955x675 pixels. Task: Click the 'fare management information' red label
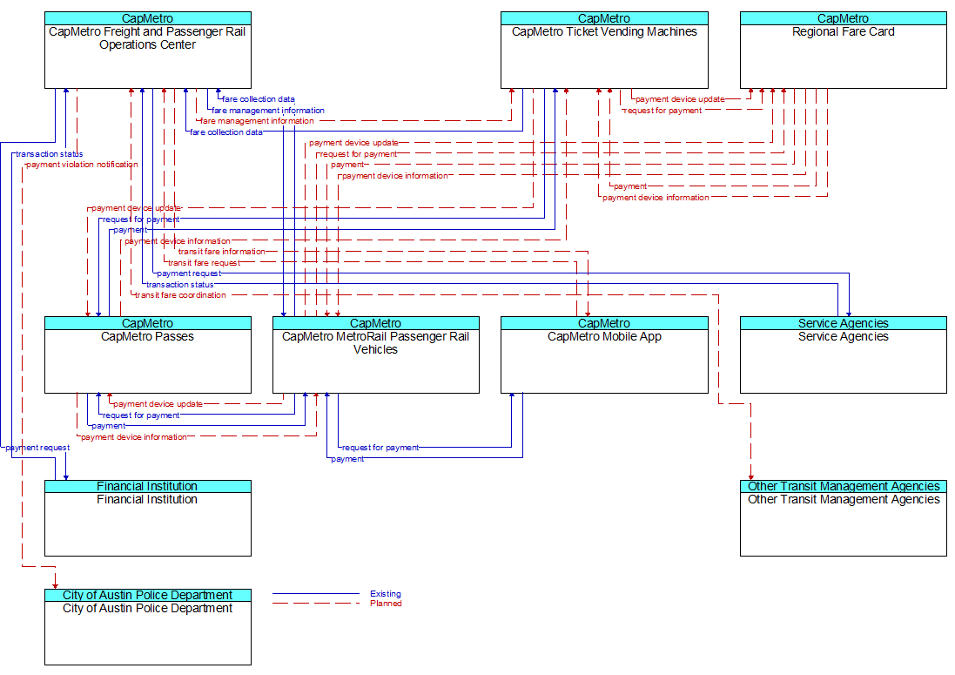pyautogui.click(x=257, y=121)
